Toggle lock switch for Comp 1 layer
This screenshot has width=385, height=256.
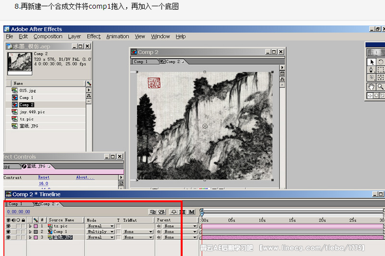23,231
